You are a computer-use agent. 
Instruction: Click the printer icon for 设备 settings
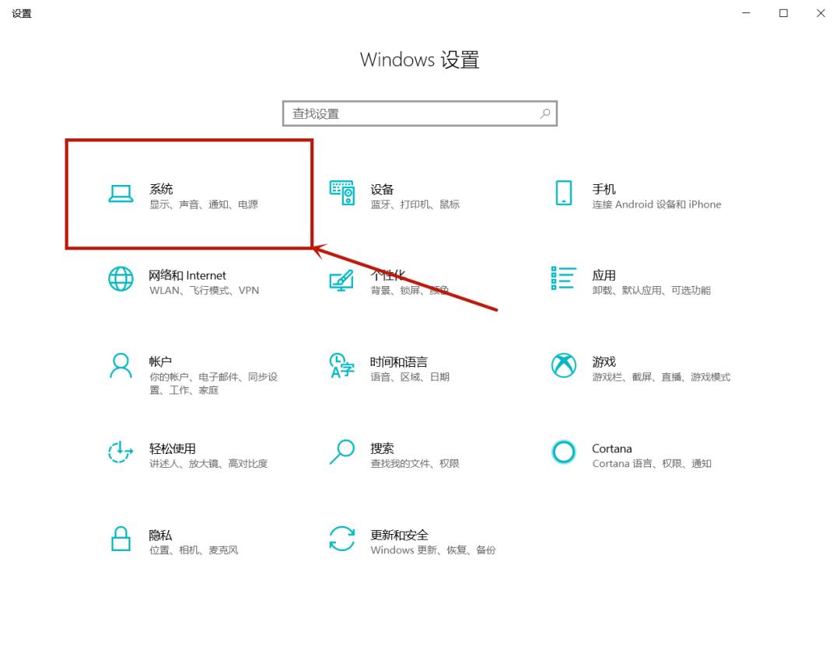coord(342,193)
